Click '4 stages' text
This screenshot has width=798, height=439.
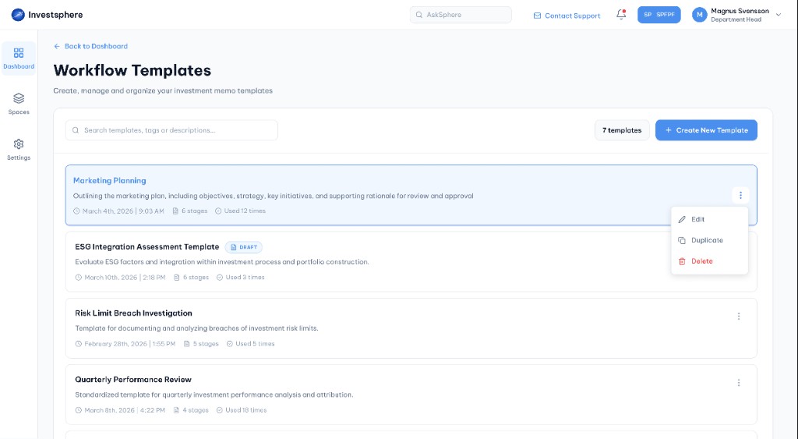point(196,410)
